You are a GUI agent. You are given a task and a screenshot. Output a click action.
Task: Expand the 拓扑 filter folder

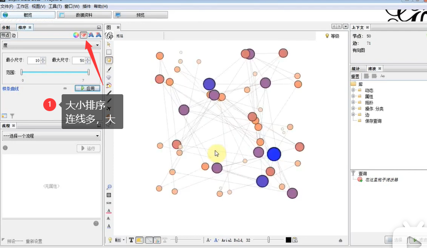[x=353, y=102]
